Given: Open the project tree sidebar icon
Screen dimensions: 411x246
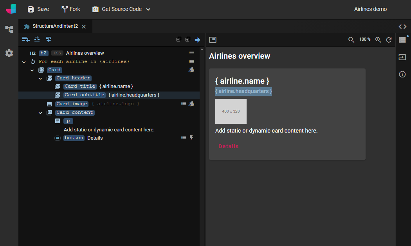Looking at the screenshot, I should tap(9, 29).
